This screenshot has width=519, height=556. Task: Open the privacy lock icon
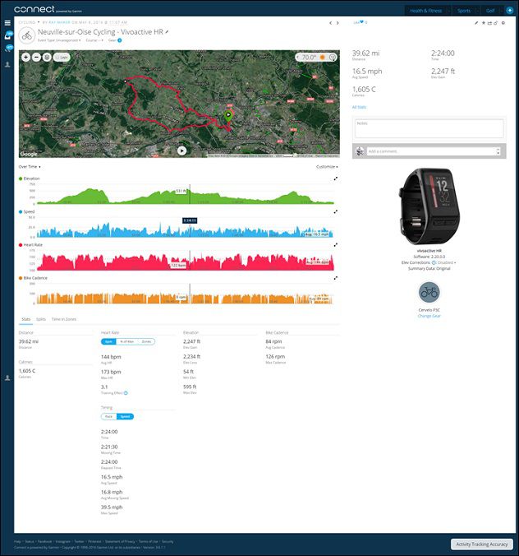[496, 23]
